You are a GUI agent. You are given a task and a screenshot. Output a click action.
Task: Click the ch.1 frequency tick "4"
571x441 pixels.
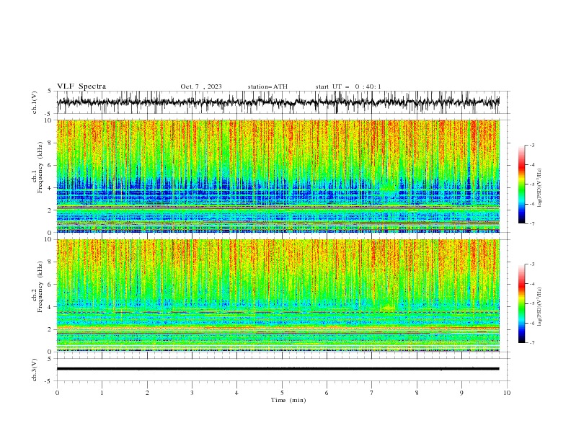click(x=50, y=188)
